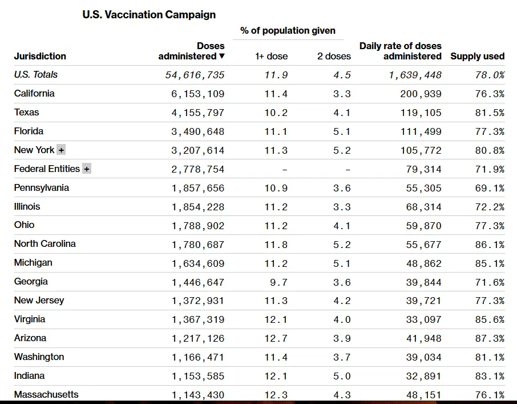Click the Illinois jurisdiction label
Image resolution: width=517 pixels, height=404 pixels.
pos(27,206)
